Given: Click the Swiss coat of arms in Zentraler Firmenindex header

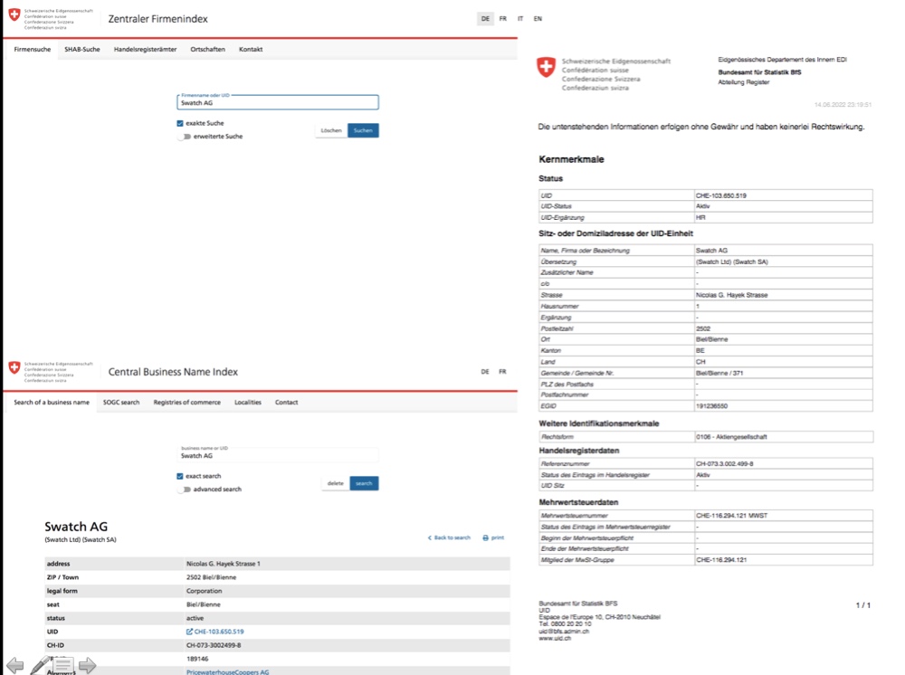Looking at the screenshot, I should point(14,14).
